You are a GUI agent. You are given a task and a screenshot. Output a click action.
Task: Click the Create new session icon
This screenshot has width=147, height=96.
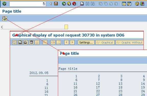[x=124, y=4]
